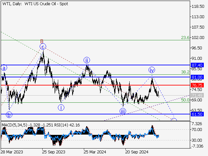Image resolution: width=208 pixels, height=156 pixels.
Task: Select the 23.6 Fibonacci level label
Action: 185,38
